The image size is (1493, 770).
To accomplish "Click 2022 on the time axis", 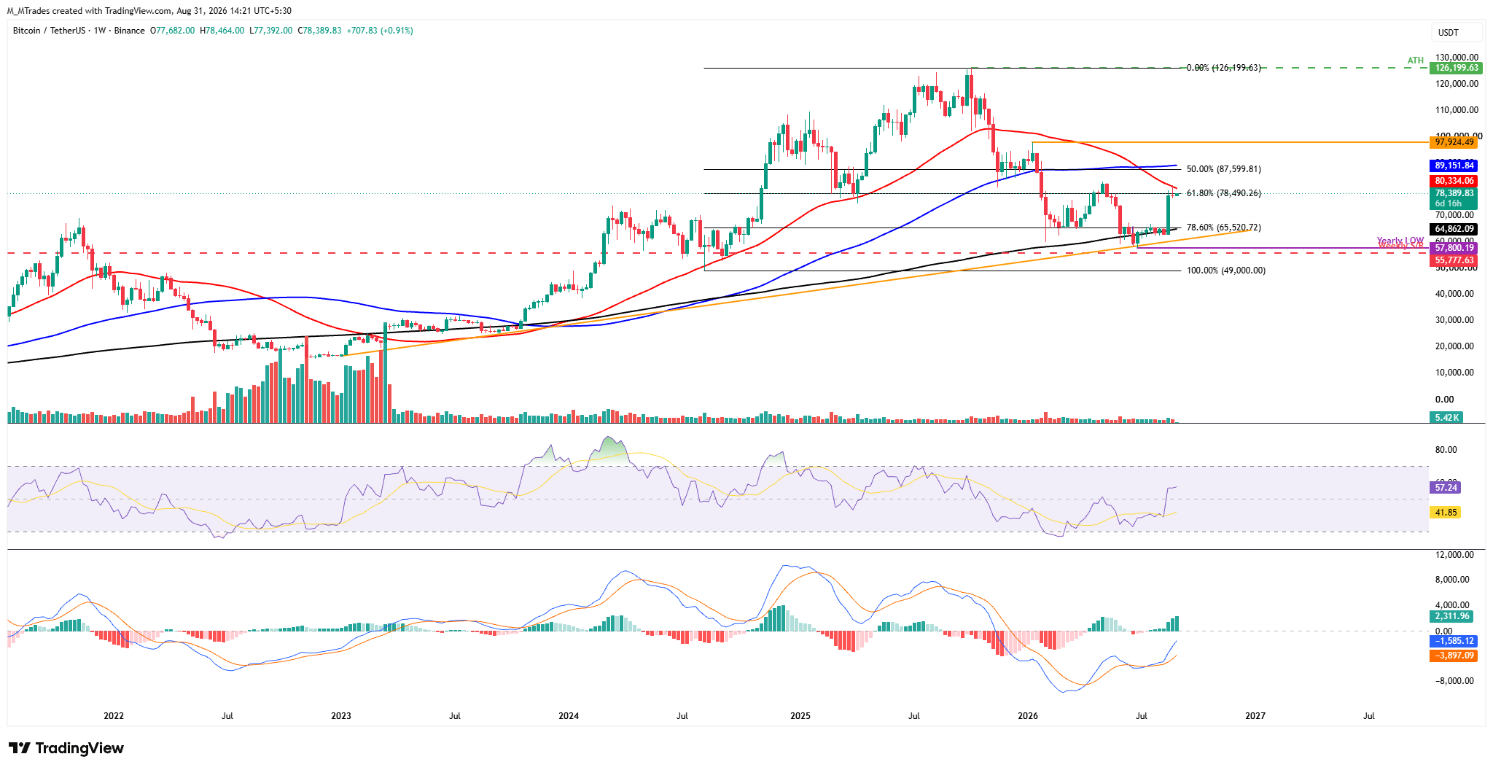I will pyautogui.click(x=114, y=716).
